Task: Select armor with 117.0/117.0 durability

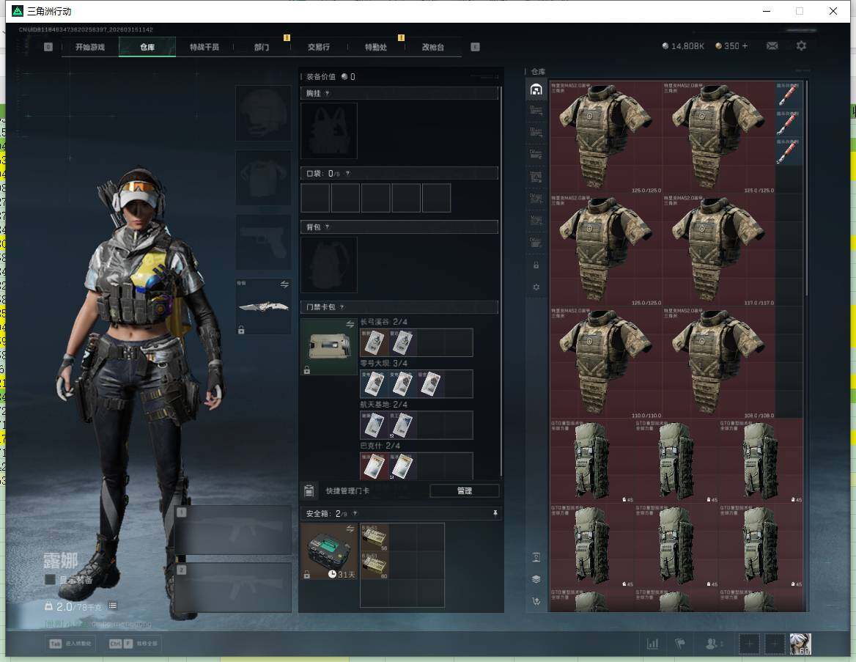Action: point(718,249)
